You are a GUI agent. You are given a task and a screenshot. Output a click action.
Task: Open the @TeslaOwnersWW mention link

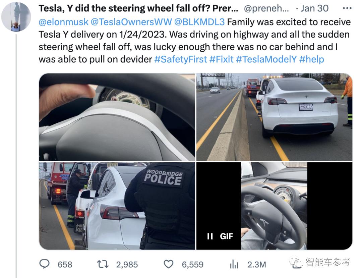point(131,22)
